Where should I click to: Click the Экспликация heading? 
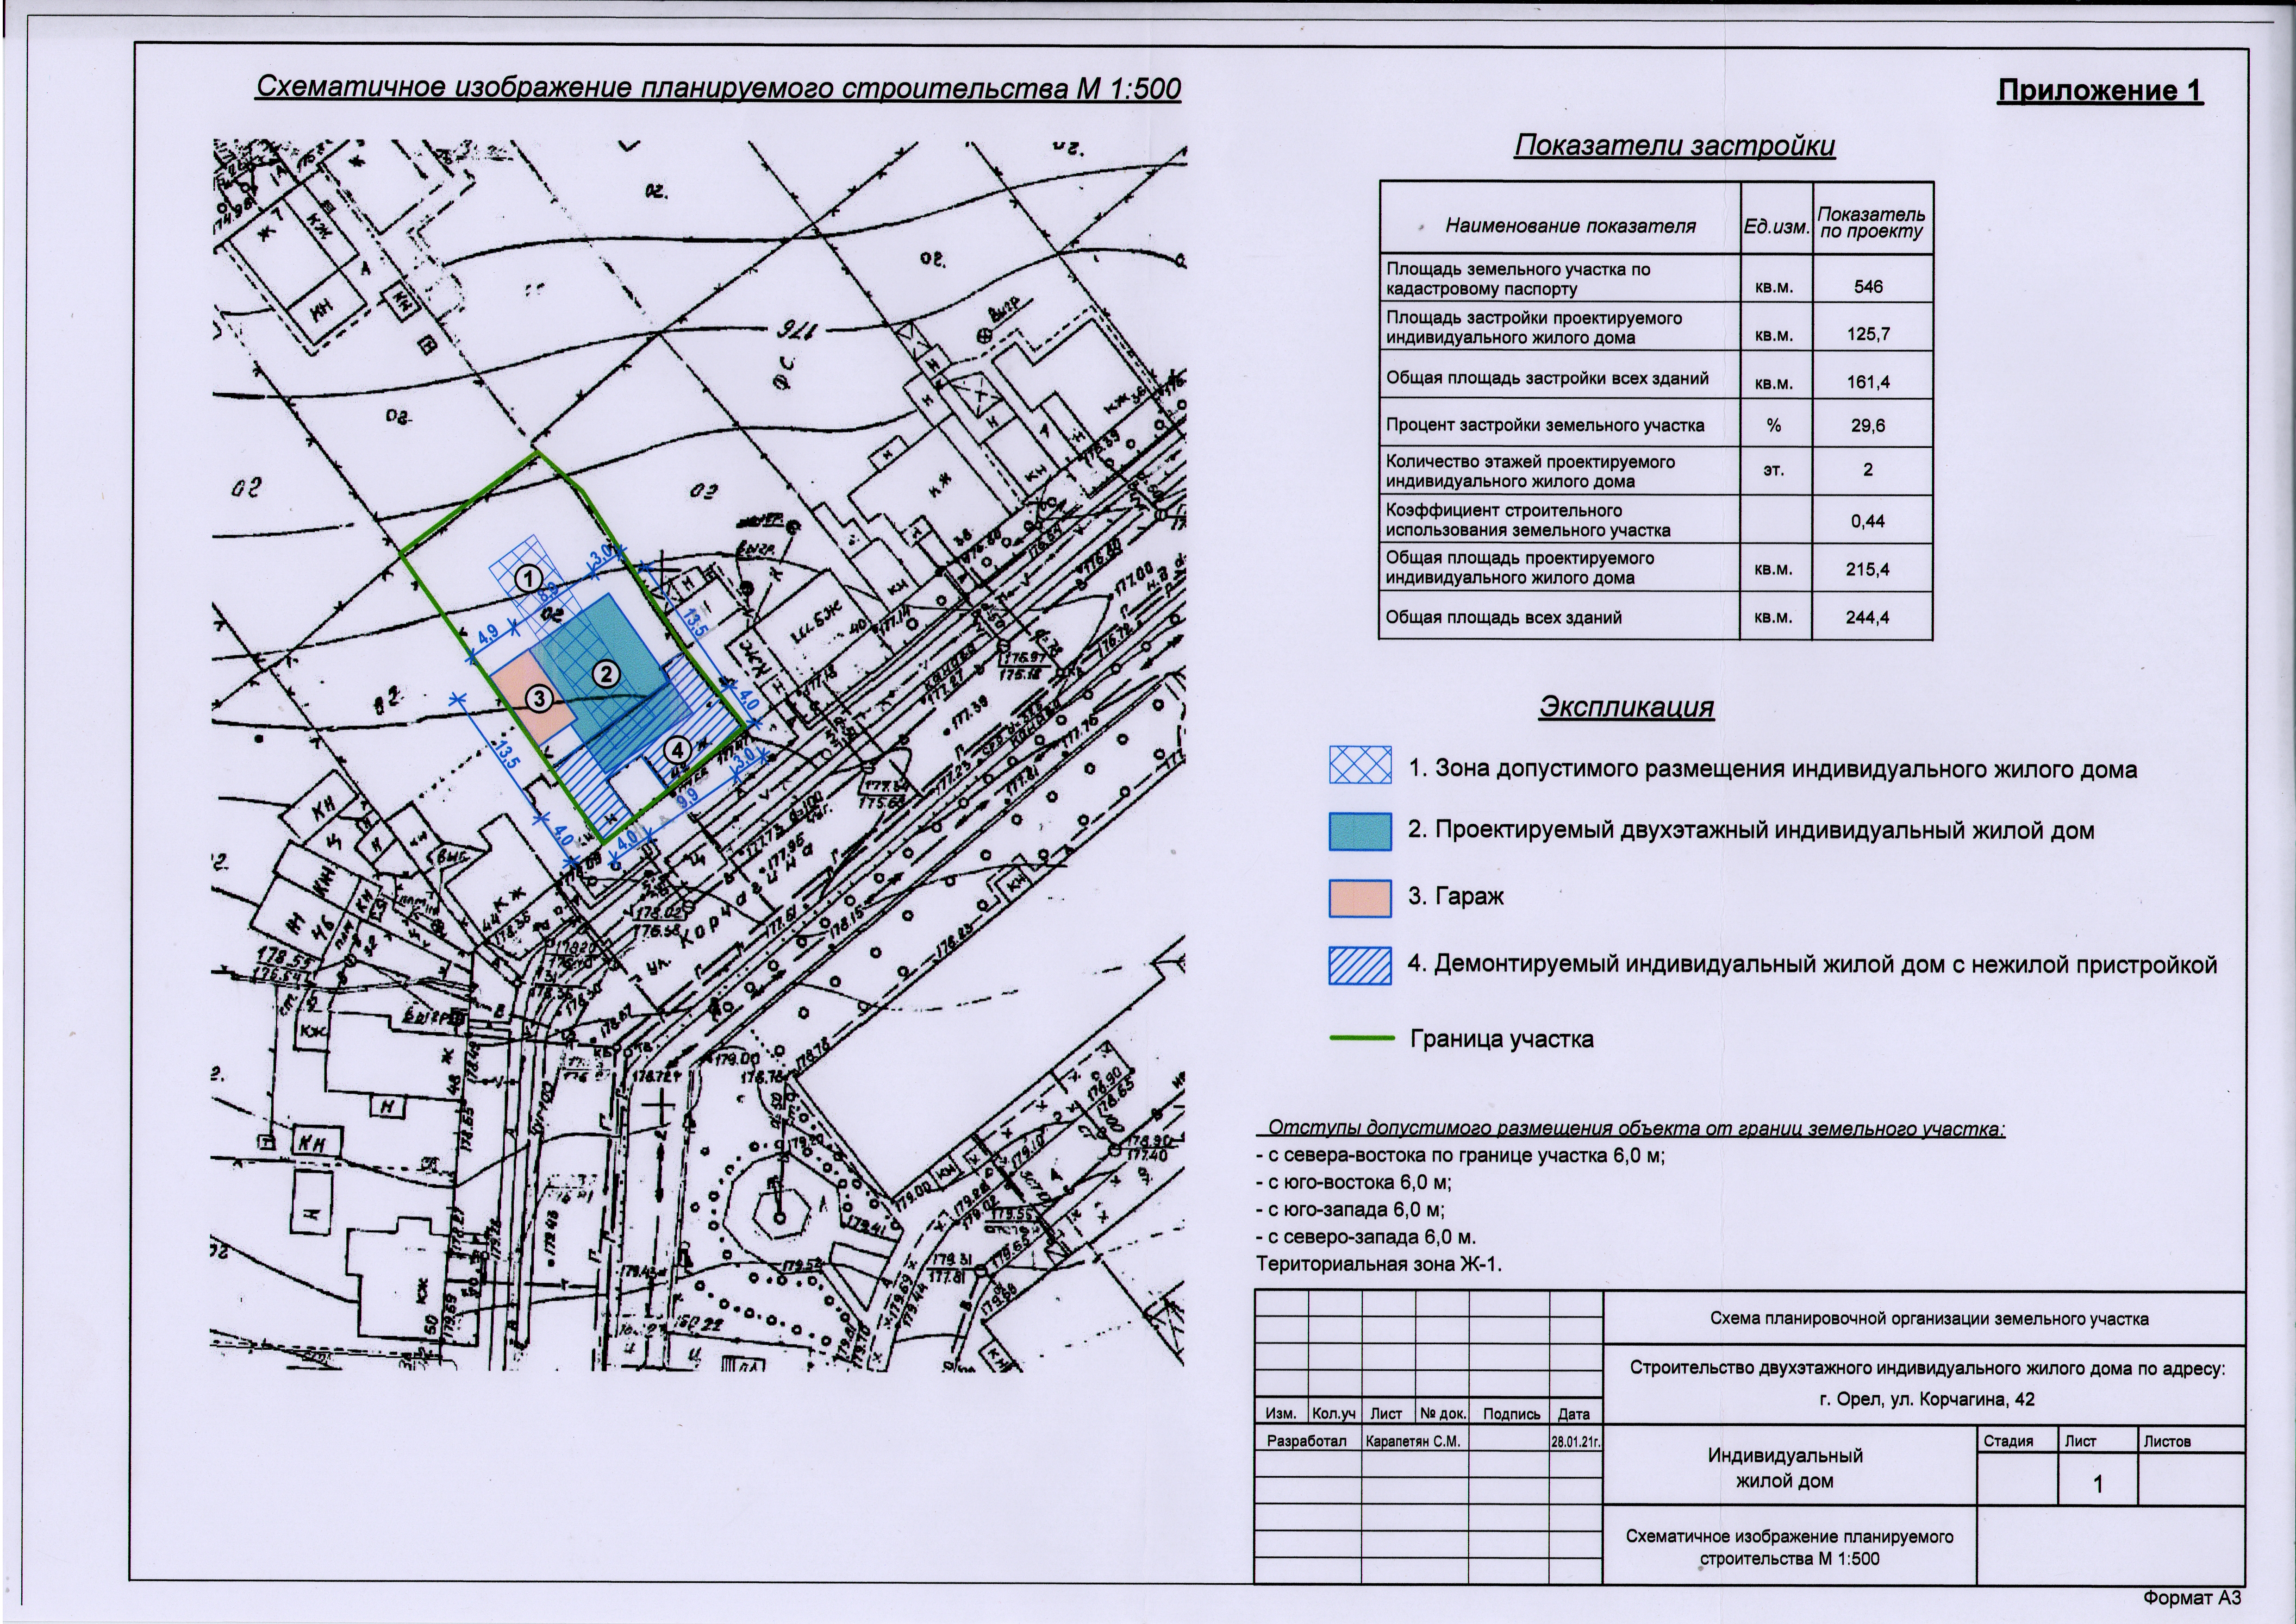[x=1626, y=707]
